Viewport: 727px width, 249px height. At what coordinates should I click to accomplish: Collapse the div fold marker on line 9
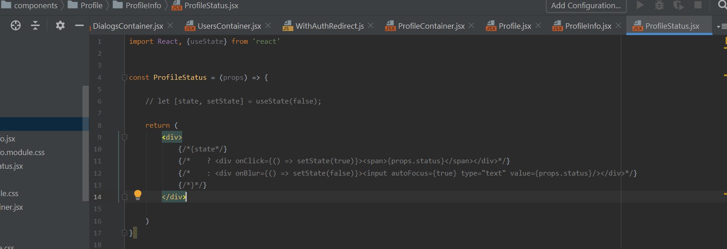124,137
